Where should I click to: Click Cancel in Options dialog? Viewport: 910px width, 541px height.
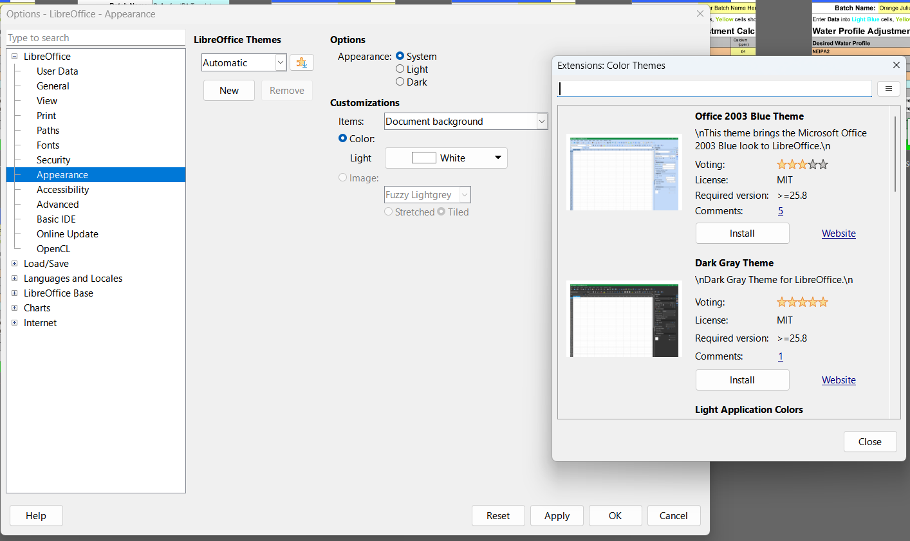pyautogui.click(x=674, y=516)
